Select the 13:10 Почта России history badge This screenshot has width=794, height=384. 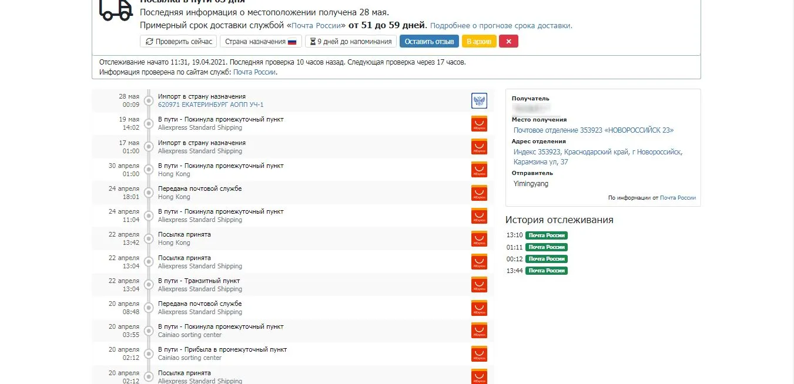click(x=547, y=235)
